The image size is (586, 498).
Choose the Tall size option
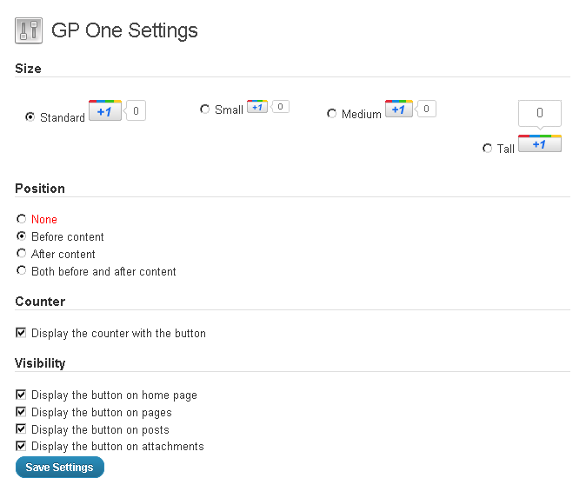487,149
